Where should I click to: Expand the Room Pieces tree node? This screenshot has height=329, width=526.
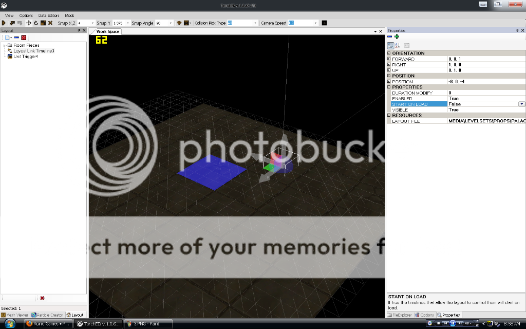(4, 45)
